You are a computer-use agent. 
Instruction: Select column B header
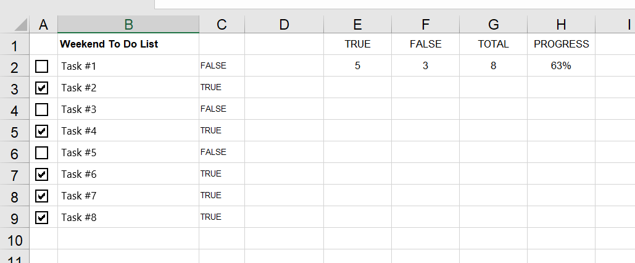[128, 25]
